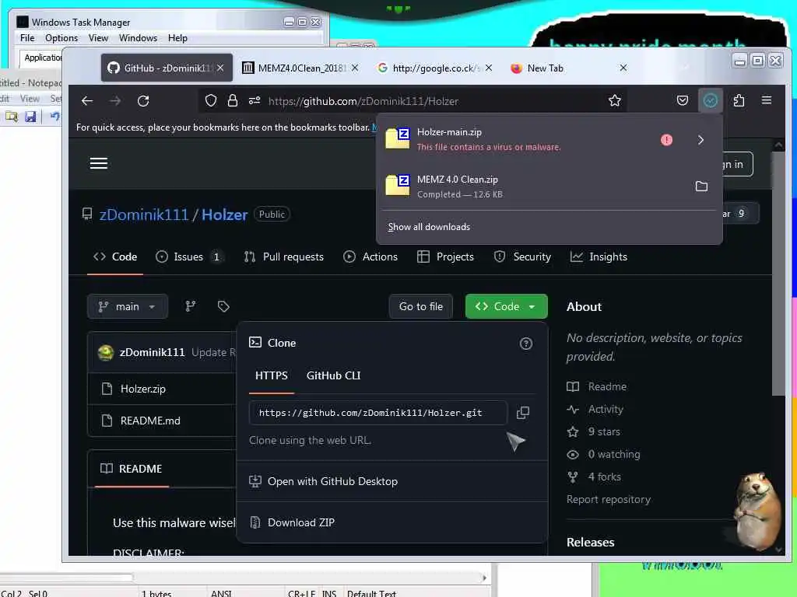Close the google.co.ck tab
This screenshot has width=797, height=597.
tap(489, 68)
